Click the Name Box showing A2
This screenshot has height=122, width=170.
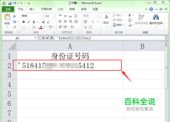tap(18, 38)
